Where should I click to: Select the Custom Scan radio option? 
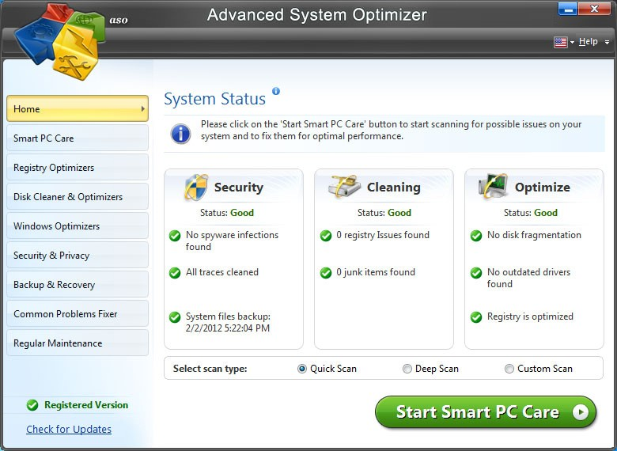[x=509, y=369]
